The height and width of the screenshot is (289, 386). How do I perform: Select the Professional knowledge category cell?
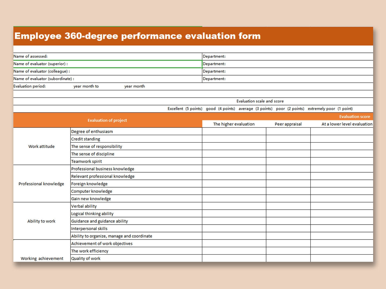(41, 184)
